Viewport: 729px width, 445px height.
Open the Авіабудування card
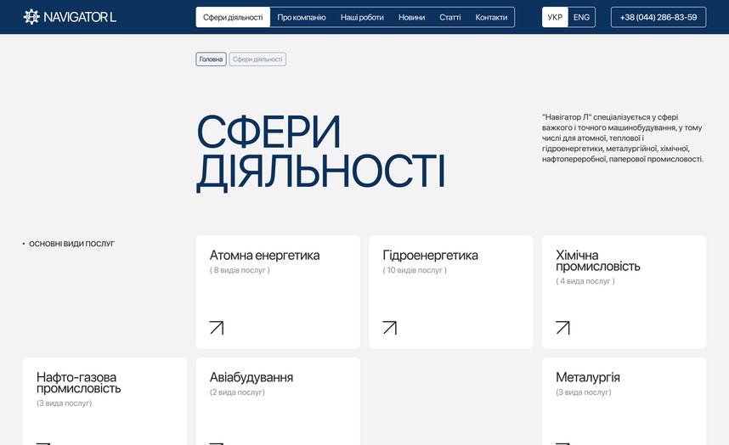[278, 402]
